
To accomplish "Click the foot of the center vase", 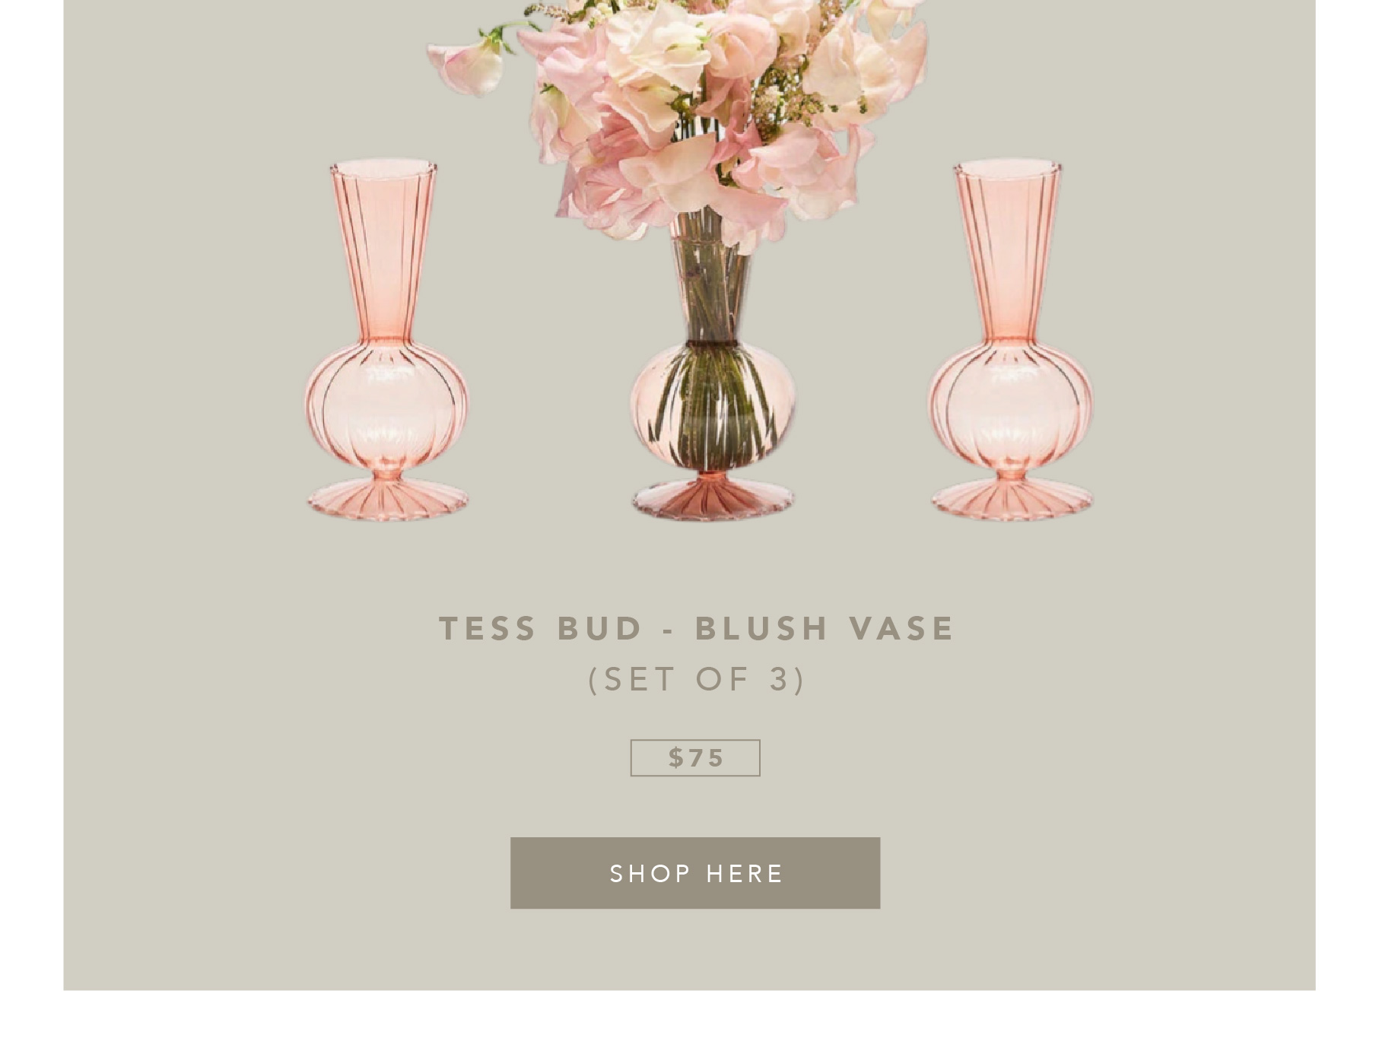I will click(713, 500).
